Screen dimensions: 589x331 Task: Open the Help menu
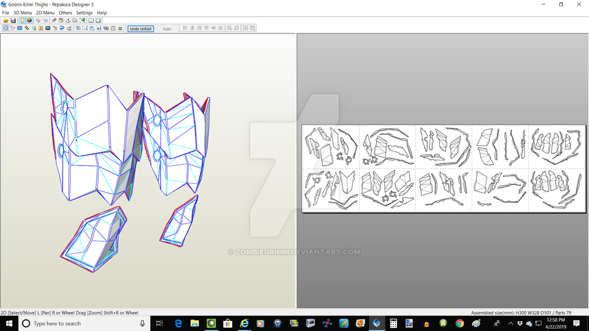pyautogui.click(x=102, y=13)
